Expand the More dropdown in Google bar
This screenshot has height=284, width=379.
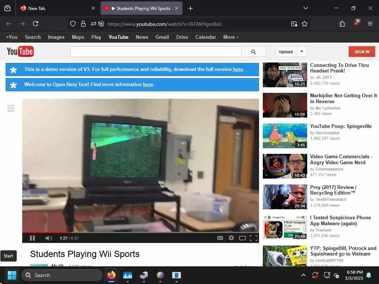(231, 37)
